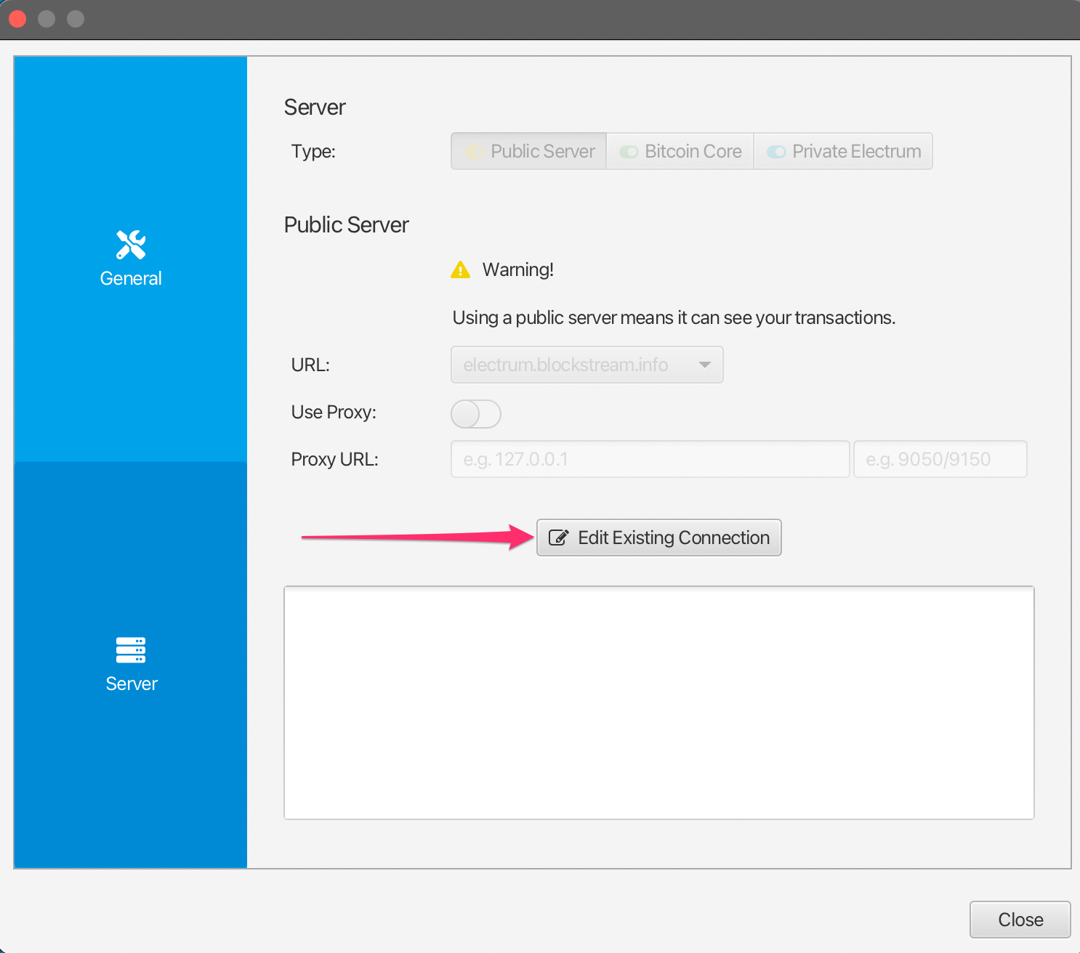Click the "URL:" label
Image resolution: width=1080 pixels, height=953 pixels.
310,365
